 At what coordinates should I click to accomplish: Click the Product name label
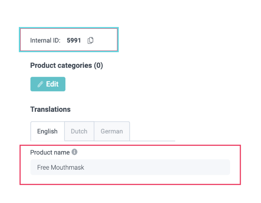pos(50,152)
